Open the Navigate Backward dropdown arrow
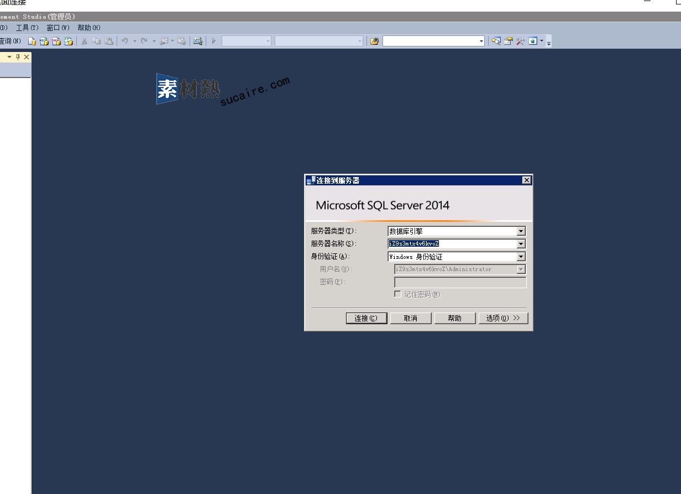This screenshot has height=494, width=681. point(172,41)
